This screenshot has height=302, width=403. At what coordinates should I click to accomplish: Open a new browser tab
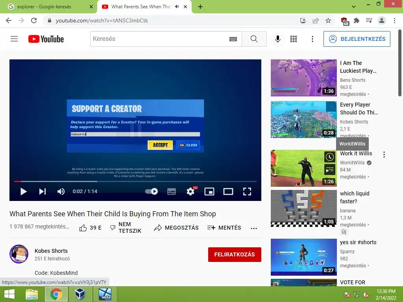tap(200, 7)
